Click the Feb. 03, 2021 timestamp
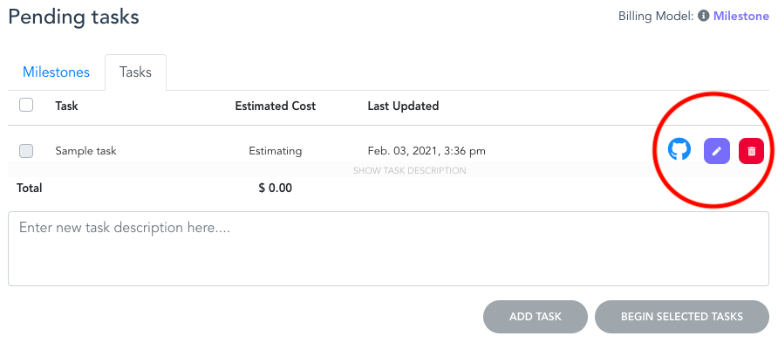The image size is (778, 343). [427, 151]
